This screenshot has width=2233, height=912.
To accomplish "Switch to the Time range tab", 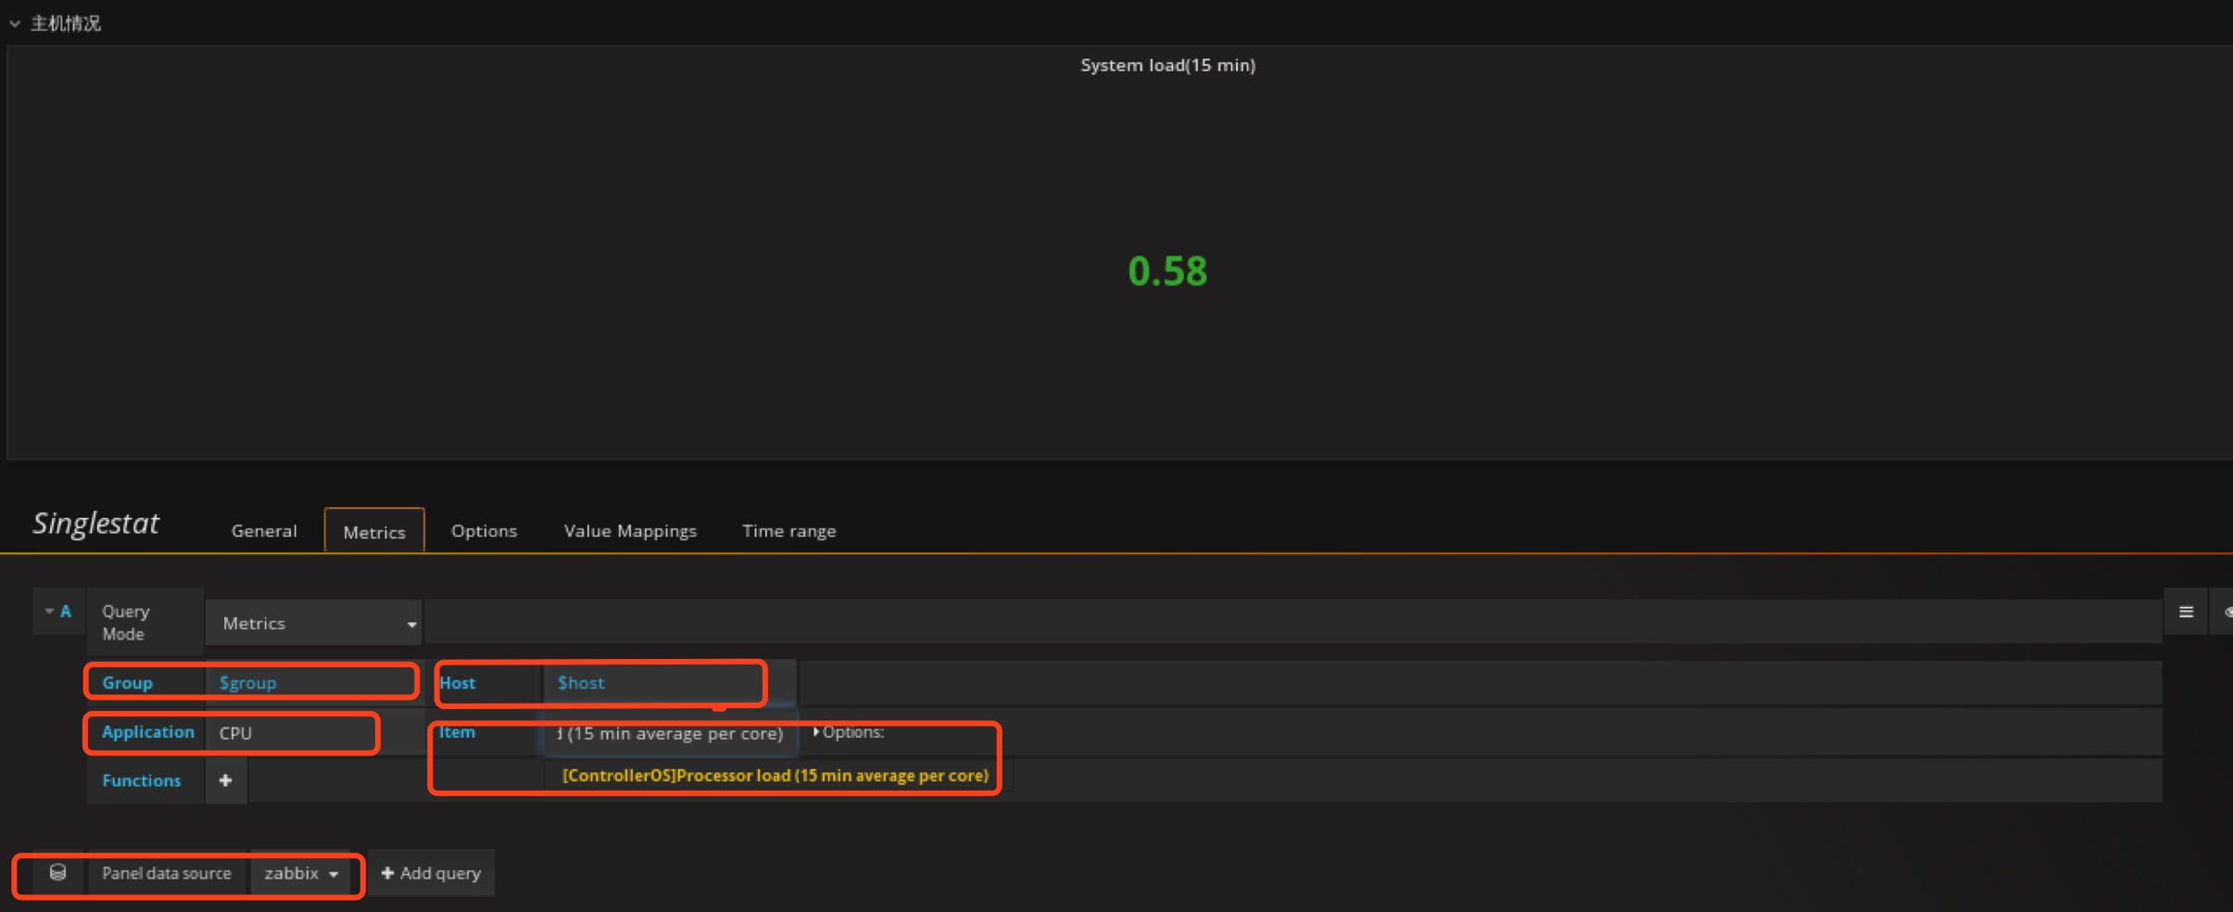I will tap(788, 531).
